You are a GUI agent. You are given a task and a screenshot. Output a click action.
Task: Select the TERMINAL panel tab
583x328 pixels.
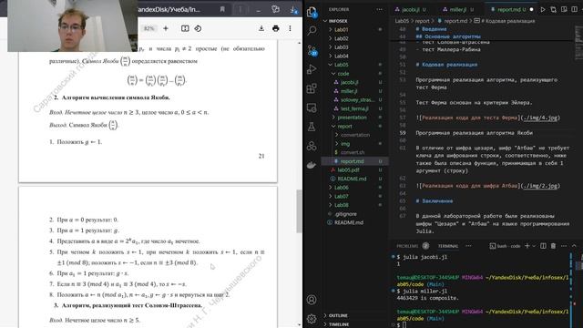click(x=448, y=246)
